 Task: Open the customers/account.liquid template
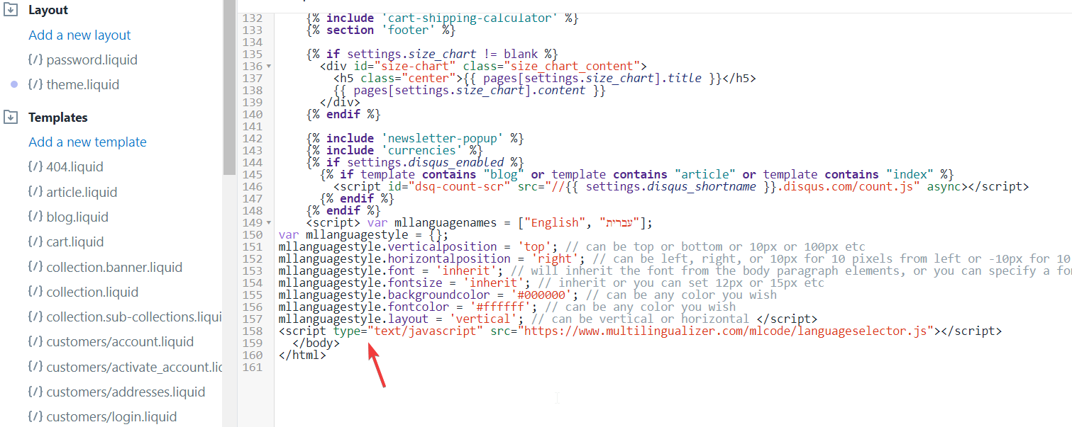pyautogui.click(x=120, y=341)
